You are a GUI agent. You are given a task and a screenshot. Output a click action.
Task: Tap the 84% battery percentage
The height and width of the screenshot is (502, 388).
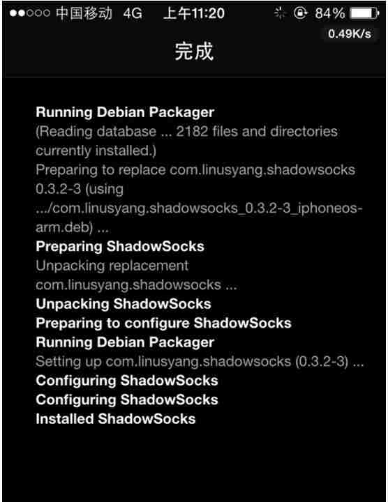329,13
